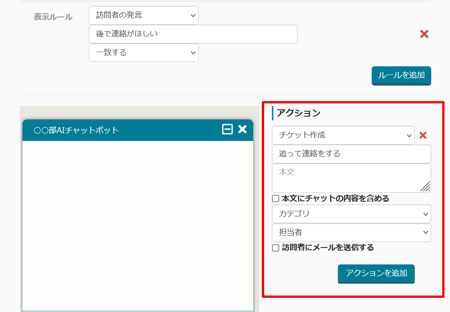The height and width of the screenshot is (312, 450).
Task: Close the ○○部AIチャットボット preview widget
Action: tap(242, 129)
